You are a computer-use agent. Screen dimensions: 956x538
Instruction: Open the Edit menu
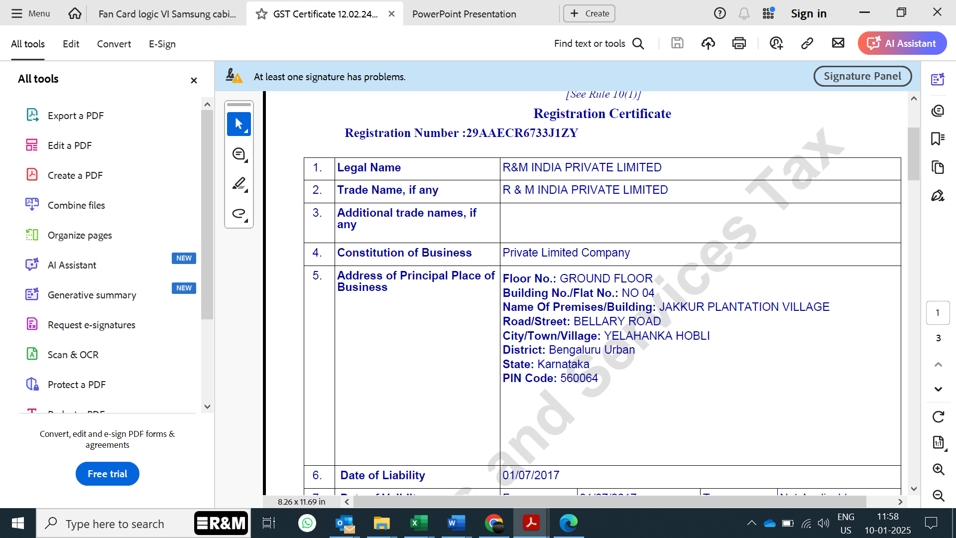pyautogui.click(x=71, y=44)
